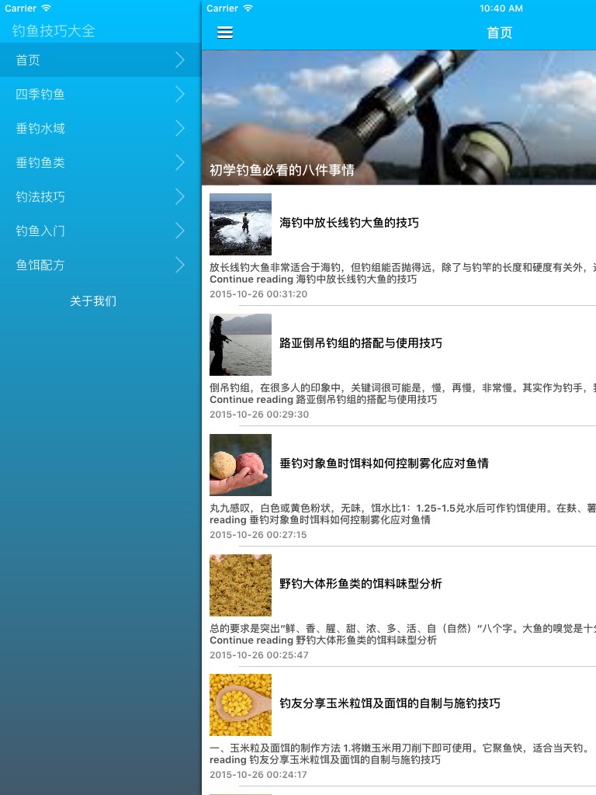
Task: Click Continue reading 路亚倒吊钓组的搭配与使用技巧
Action: [324, 400]
